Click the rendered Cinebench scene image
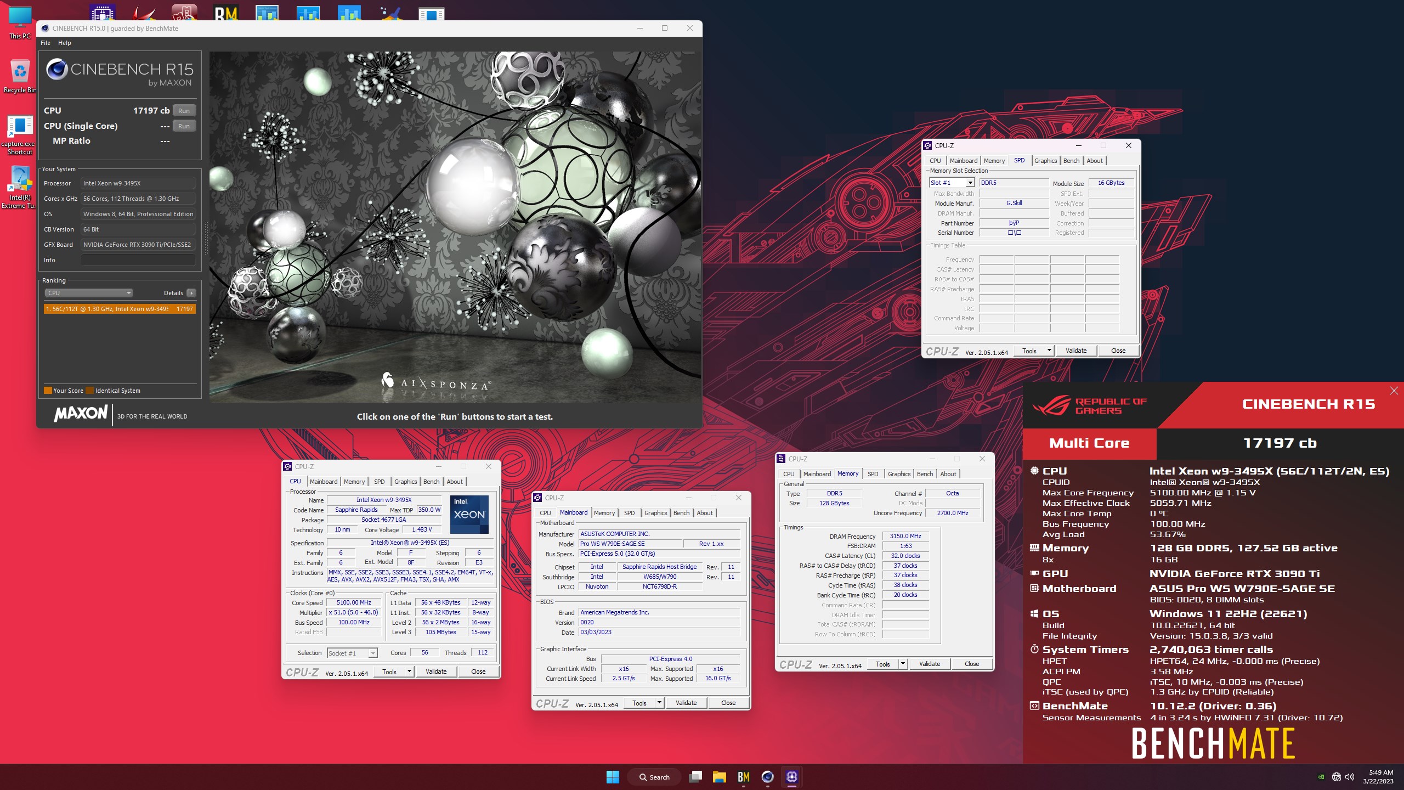The image size is (1404, 790). 455,227
